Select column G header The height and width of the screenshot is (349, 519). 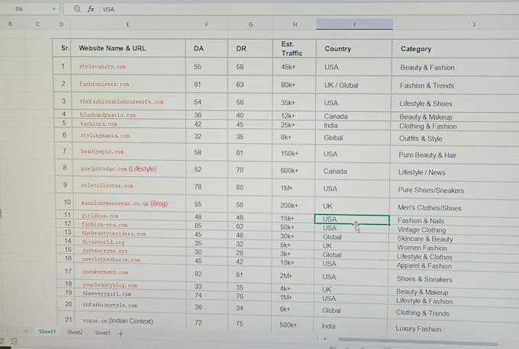(x=250, y=24)
